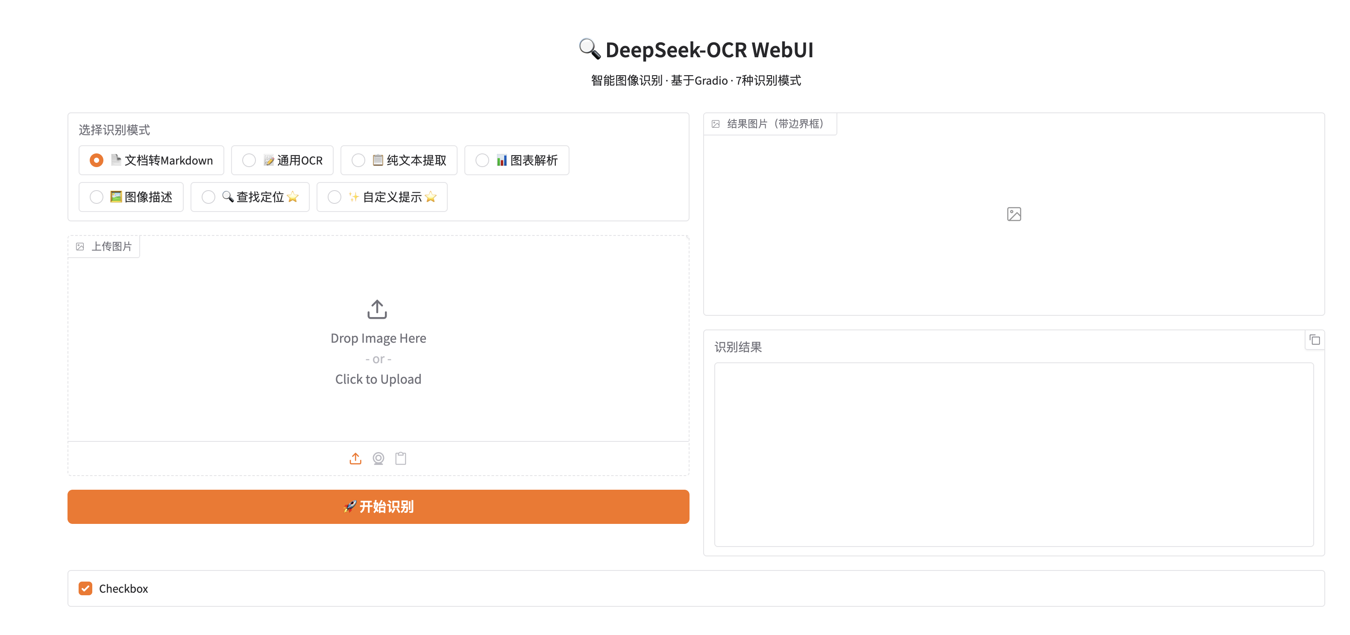Select the 文档转Markdown radio option
Image resolution: width=1350 pixels, height=635 pixels.
click(97, 160)
